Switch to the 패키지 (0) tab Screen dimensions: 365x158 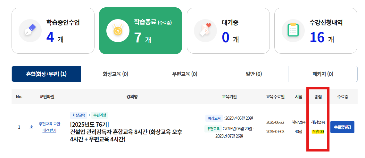pyautogui.click(x=323, y=74)
